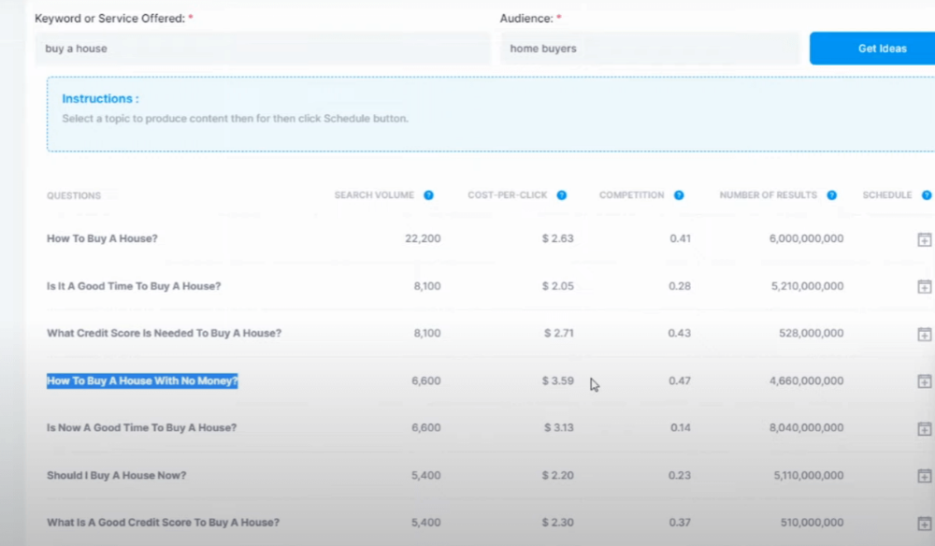Select 'What Is A Good Credit Score To Buy A House?'
The width and height of the screenshot is (935, 546).
tap(163, 522)
